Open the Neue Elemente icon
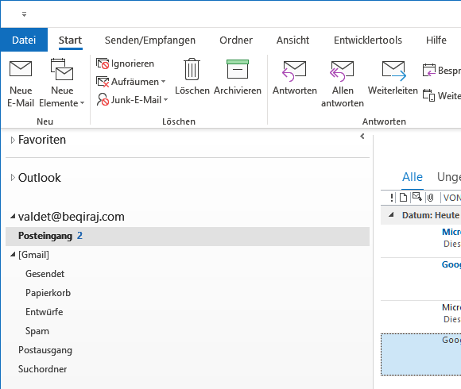 [x=62, y=69]
